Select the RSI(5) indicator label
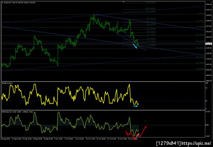Viewport: 213px width, 147px height. pyautogui.click(x=8, y=83)
